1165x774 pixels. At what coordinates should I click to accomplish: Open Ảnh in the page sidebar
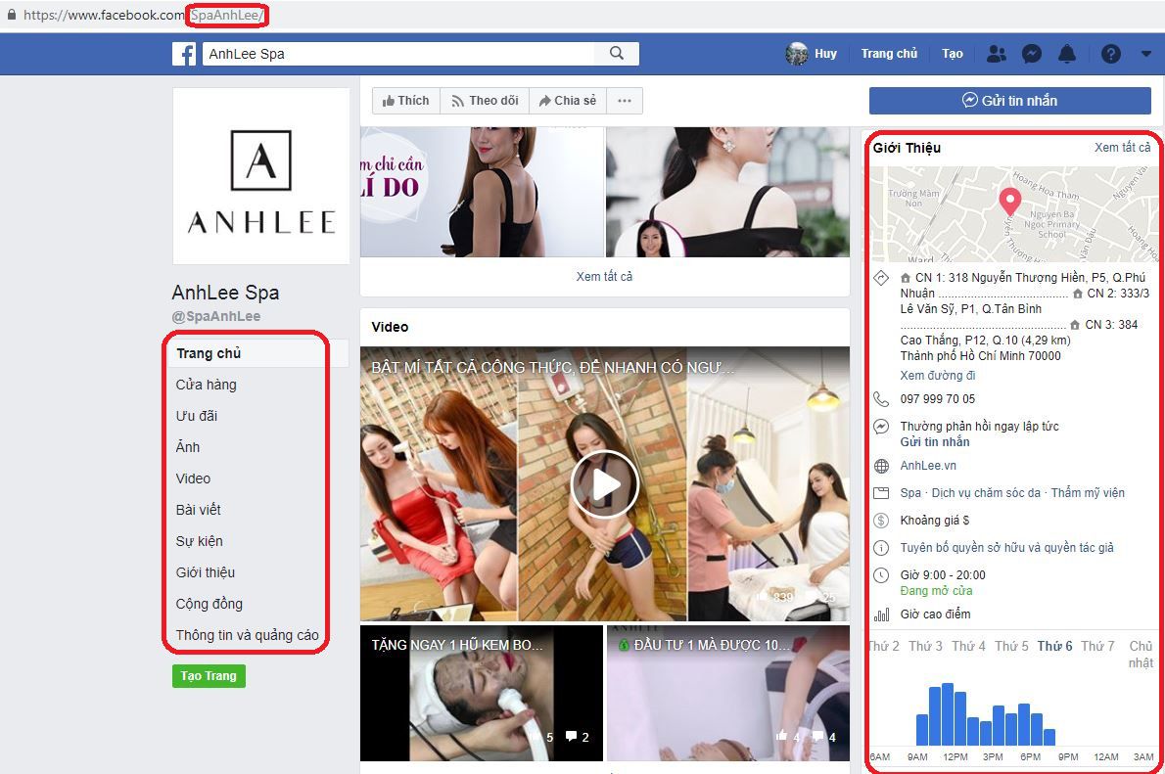pos(188,447)
